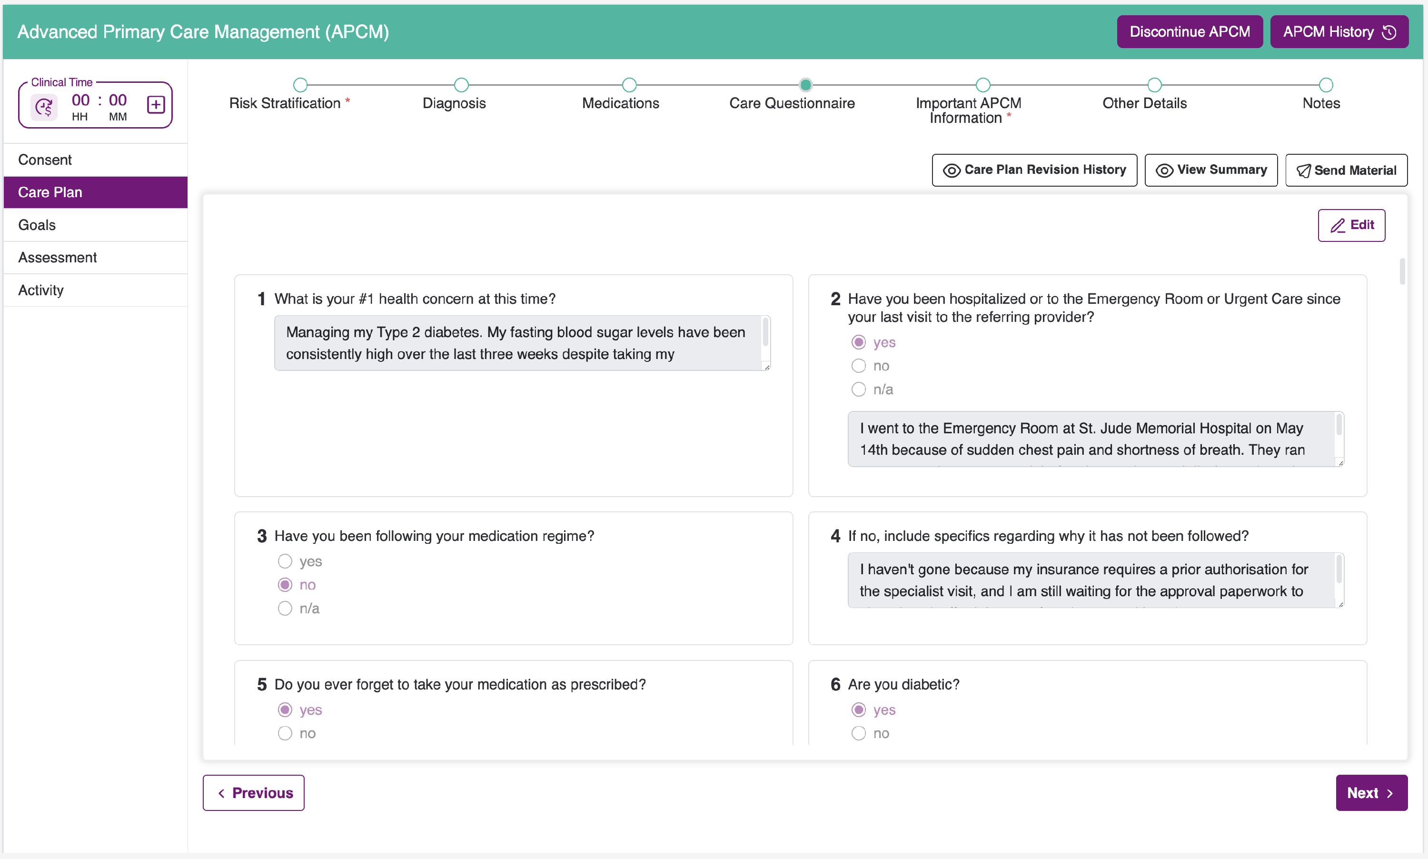Go back with the Previous button
The image size is (1428, 859).
(253, 793)
